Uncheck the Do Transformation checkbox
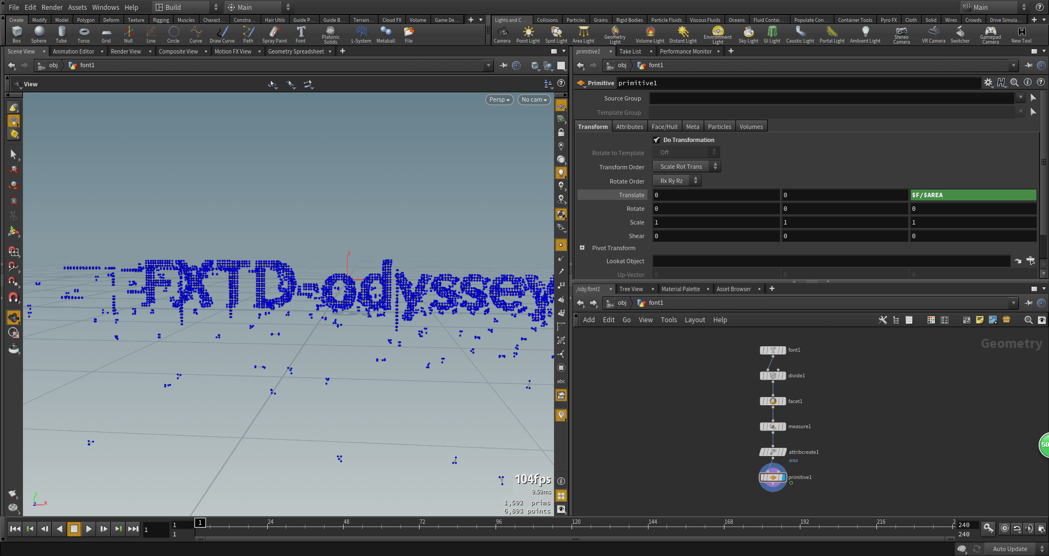1049x556 pixels. click(x=657, y=140)
